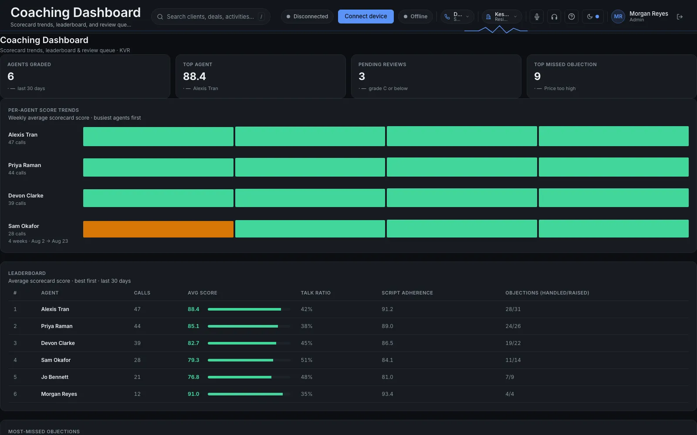
Task: Open Jo Bennett leaderboard row
Action: [x=348, y=377]
